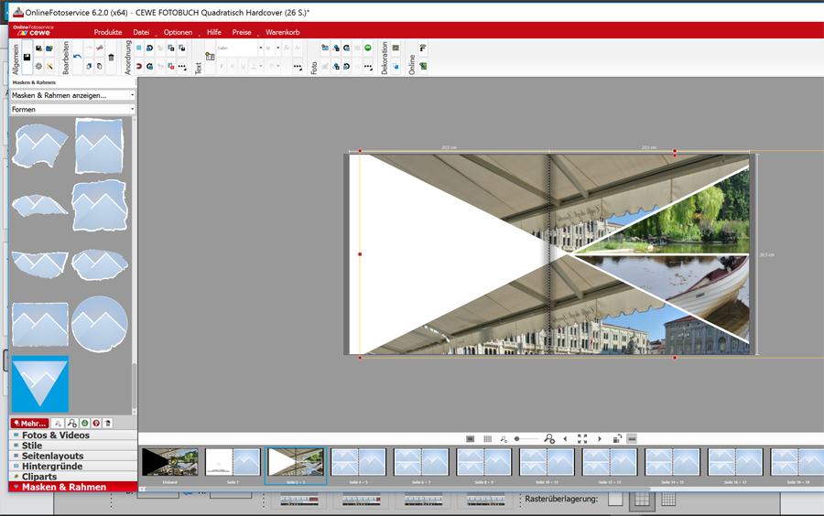Select the inverted triangle mask
Viewport: 824px width, 516px height.
pyautogui.click(x=40, y=383)
